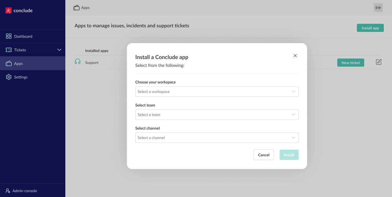
Task: Close the Install a Conclude app dialog
Action: click(x=295, y=56)
